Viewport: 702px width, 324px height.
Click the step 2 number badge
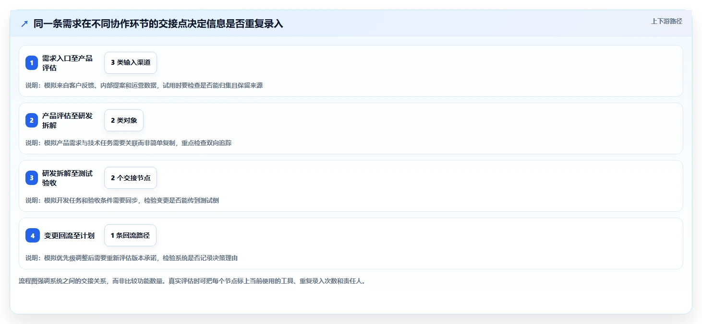tap(32, 120)
